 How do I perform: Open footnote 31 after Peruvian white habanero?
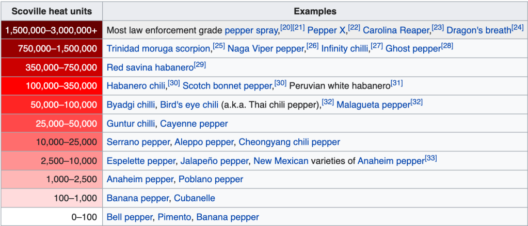(x=396, y=83)
